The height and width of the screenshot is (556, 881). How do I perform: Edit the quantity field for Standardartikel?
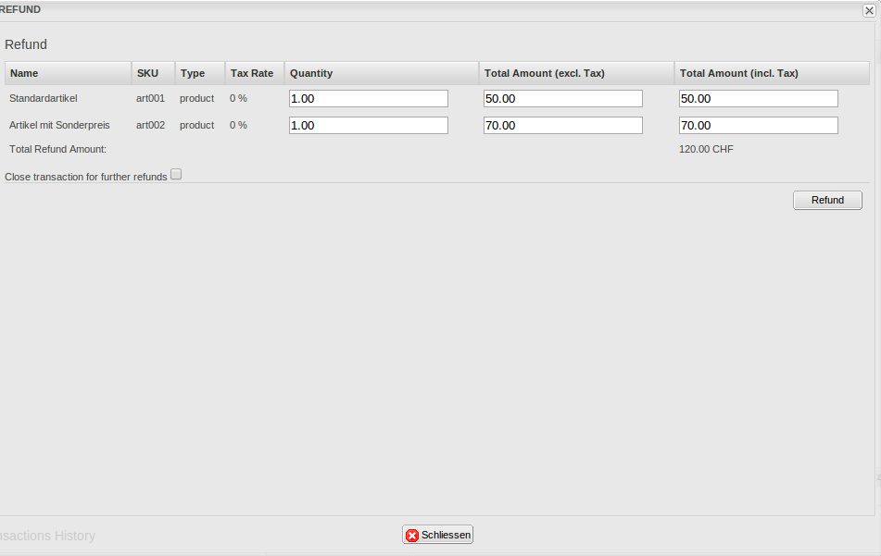(x=368, y=99)
